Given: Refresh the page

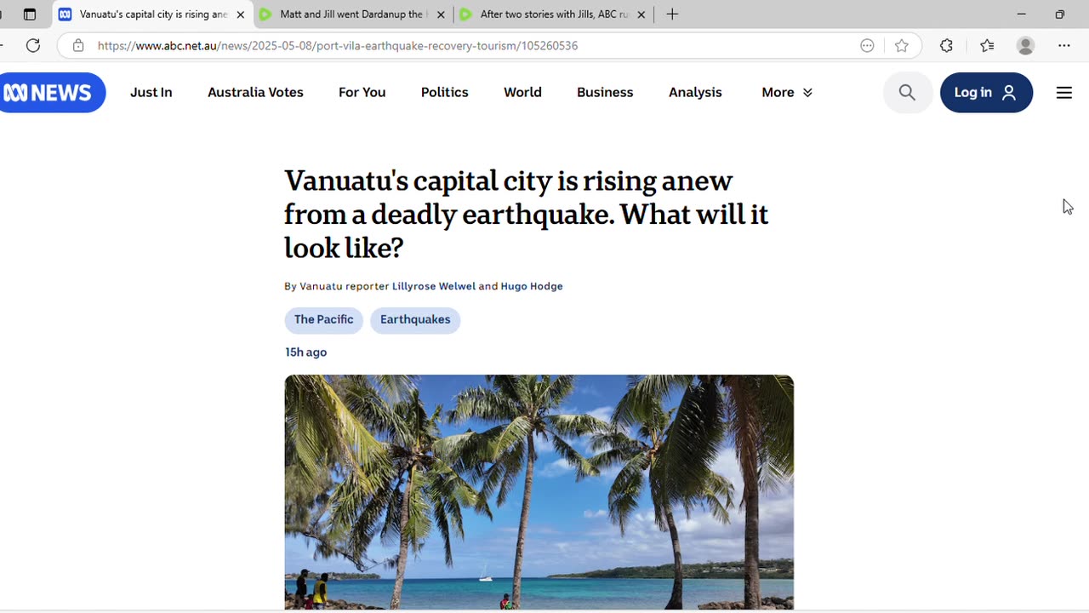Looking at the screenshot, I should point(33,46).
